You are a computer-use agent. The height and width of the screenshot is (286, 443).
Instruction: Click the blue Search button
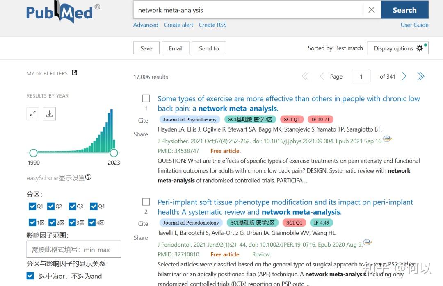(404, 10)
